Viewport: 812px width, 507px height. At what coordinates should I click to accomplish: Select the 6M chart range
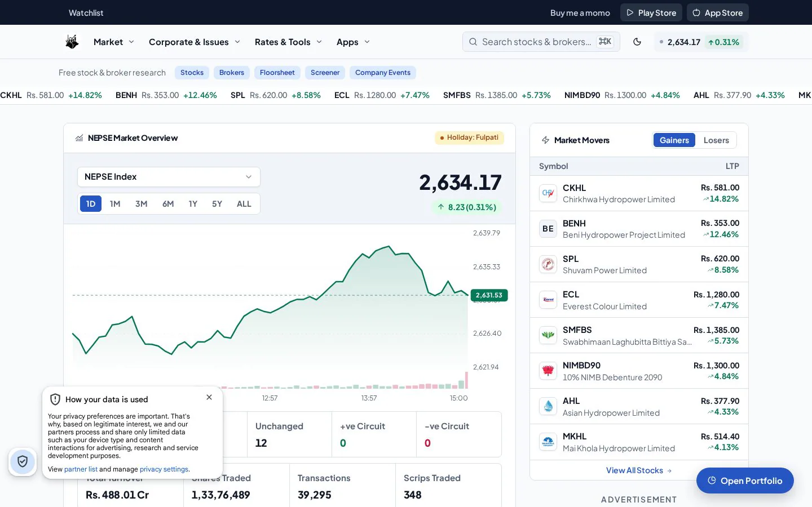pyautogui.click(x=168, y=204)
